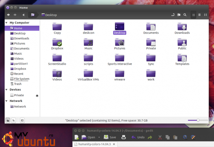The height and width of the screenshot is (147, 214).
Task: Collapse the My Computer section
Action: click(x=6, y=23)
